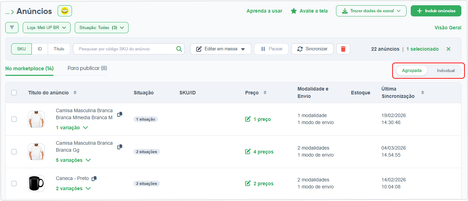Copy icon next to Caneca - Preto
The width and height of the screenshot is (468, 201).
[x=94, y=179]
